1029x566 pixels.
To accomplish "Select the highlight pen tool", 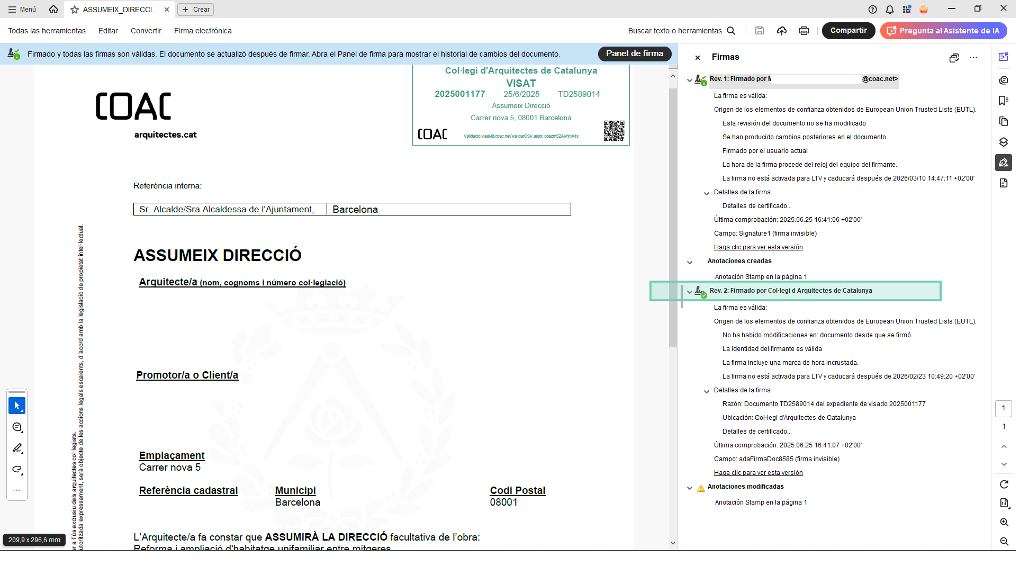I will point(17,448).
